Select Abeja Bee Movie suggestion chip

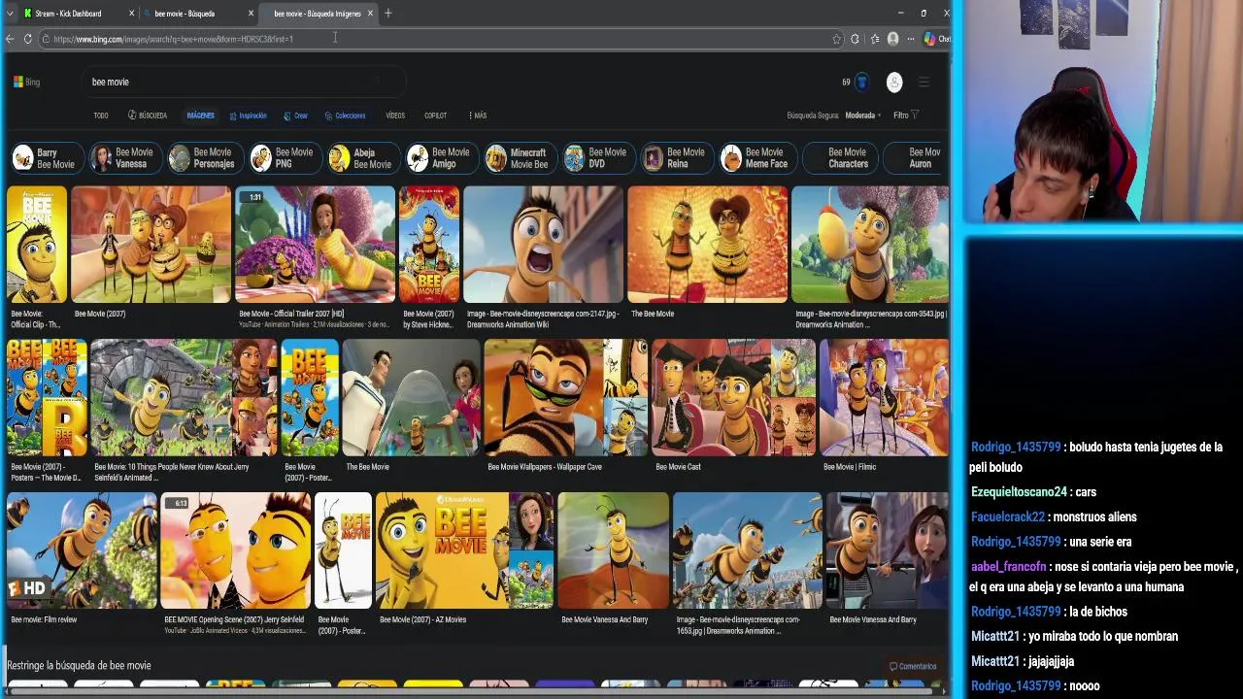[361, 158]
